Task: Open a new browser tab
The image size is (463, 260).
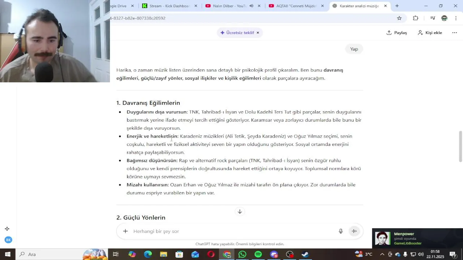Action: click(397, 6)
